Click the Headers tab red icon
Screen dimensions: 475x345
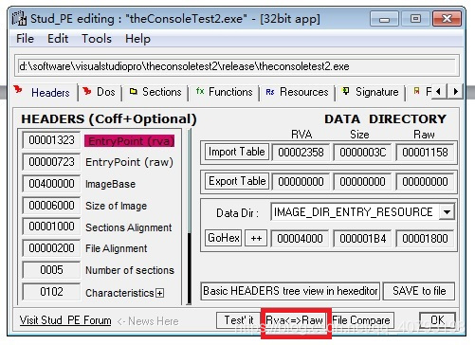18,89
